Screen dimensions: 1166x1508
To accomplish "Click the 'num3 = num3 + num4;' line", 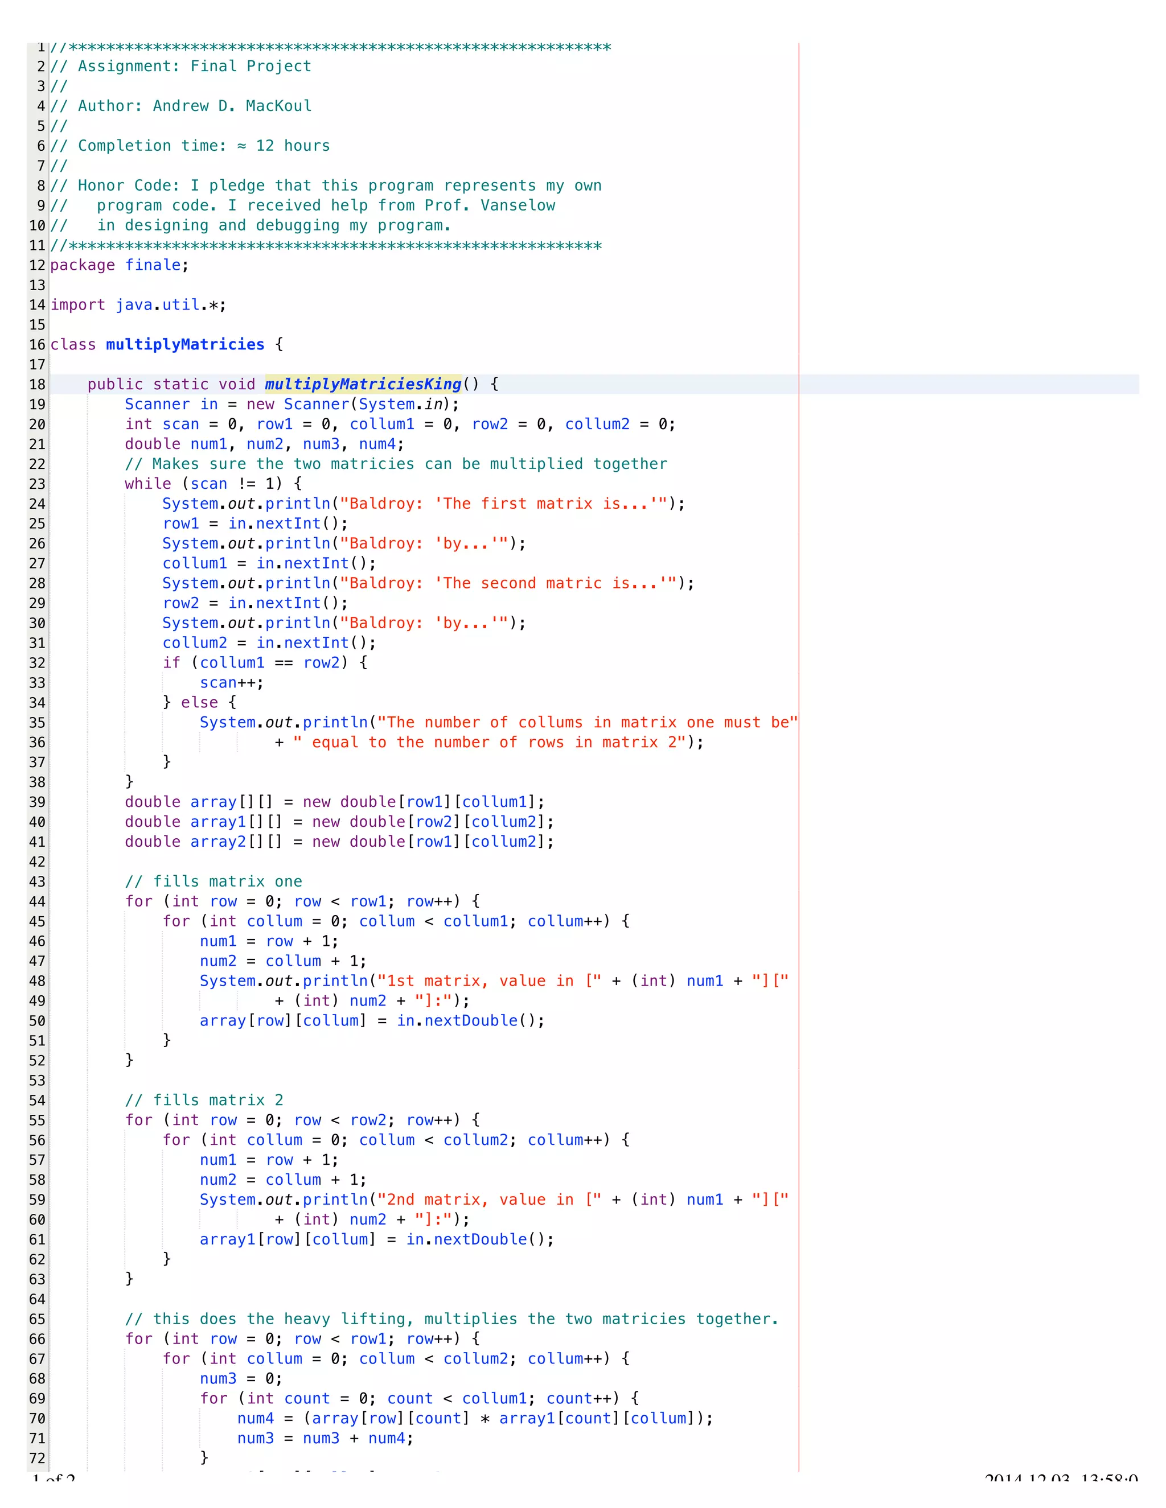I will [325, 1438].
